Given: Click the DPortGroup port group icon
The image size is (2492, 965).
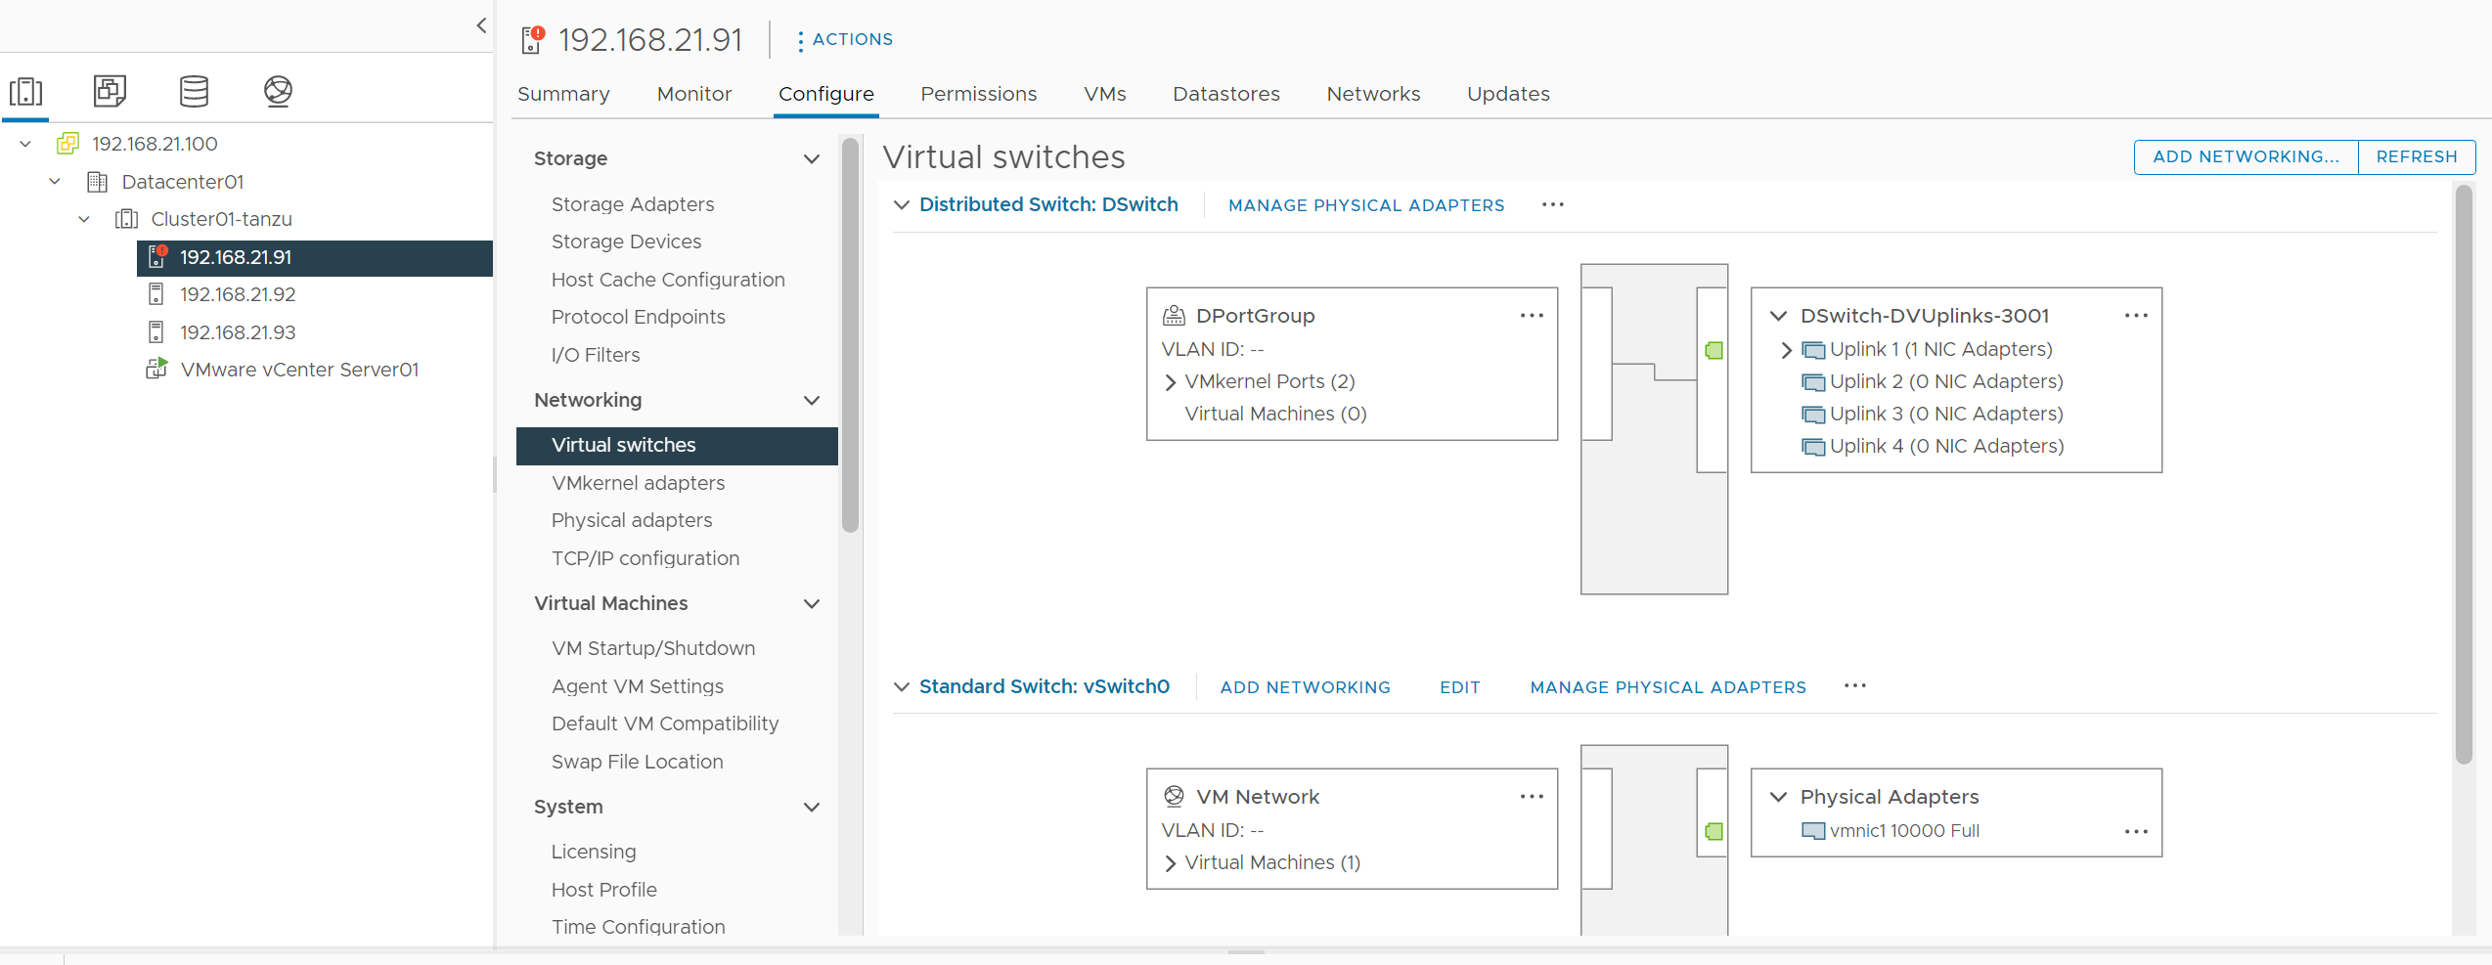Looking at the screenshot, I should point(1174,316).
